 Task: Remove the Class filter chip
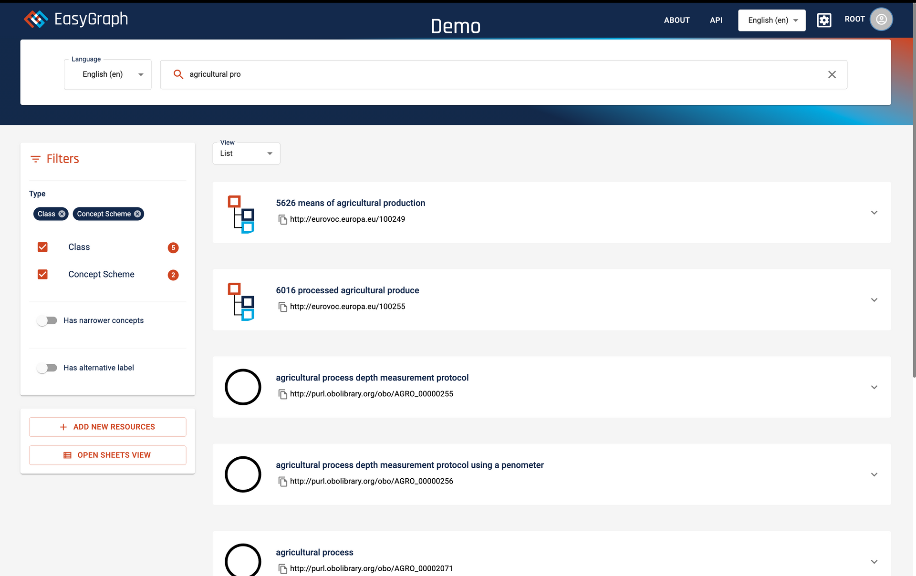[x=62, y=214]
